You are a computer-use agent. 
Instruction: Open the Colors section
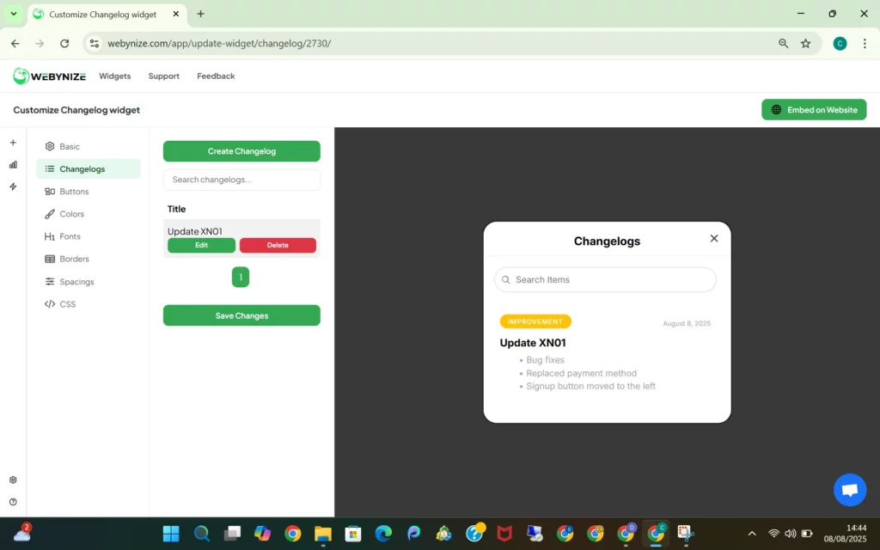click(89, 214)
